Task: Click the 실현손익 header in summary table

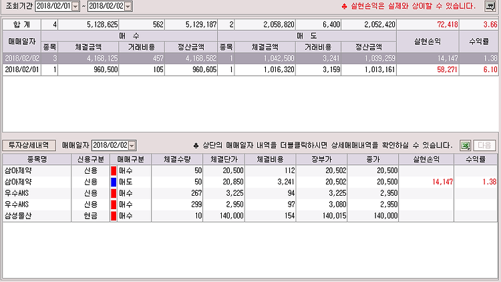Action: point(428,41)
